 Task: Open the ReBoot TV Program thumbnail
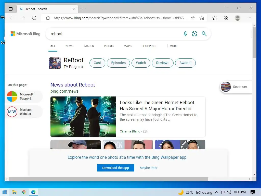[55, 63]
